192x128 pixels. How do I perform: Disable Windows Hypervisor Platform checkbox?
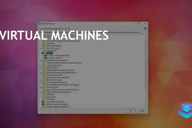click(x=43, y=104)
